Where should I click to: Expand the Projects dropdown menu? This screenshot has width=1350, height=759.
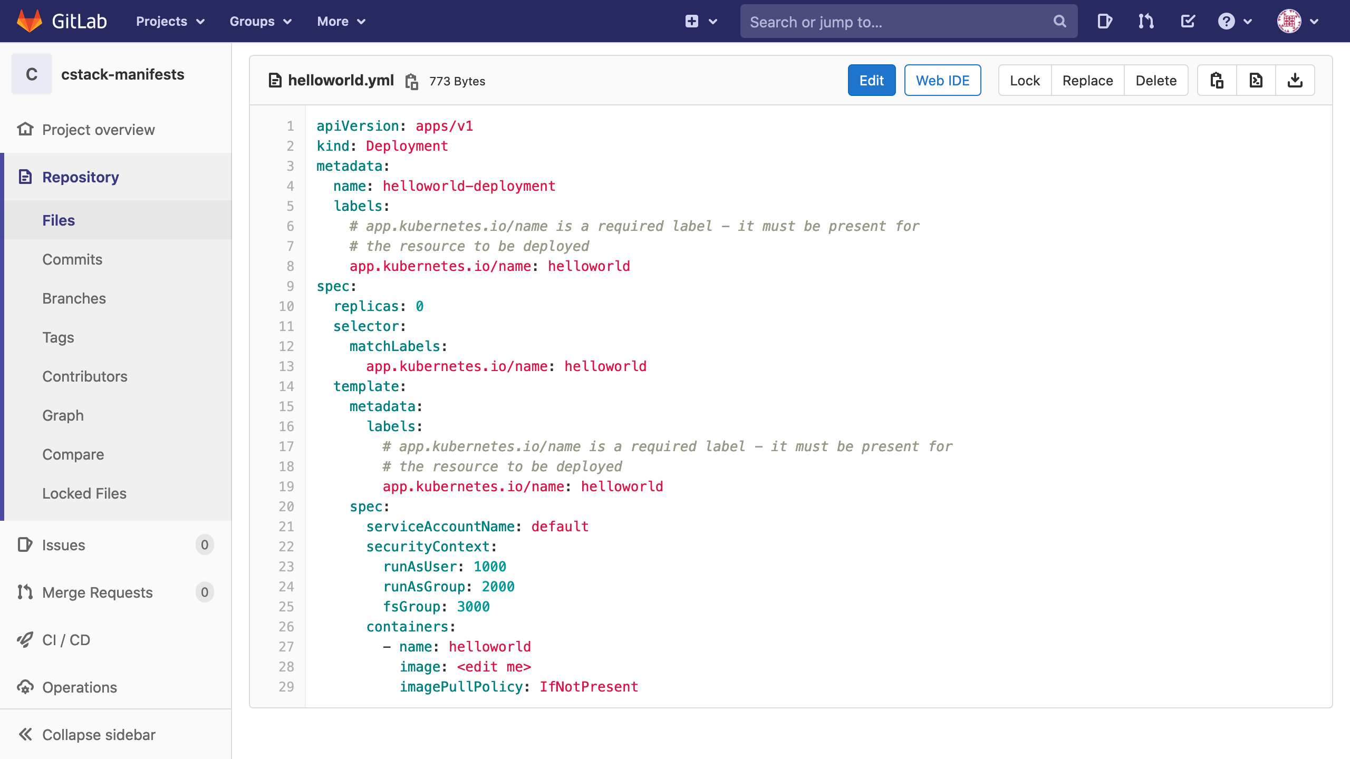(x=170, y=21)
